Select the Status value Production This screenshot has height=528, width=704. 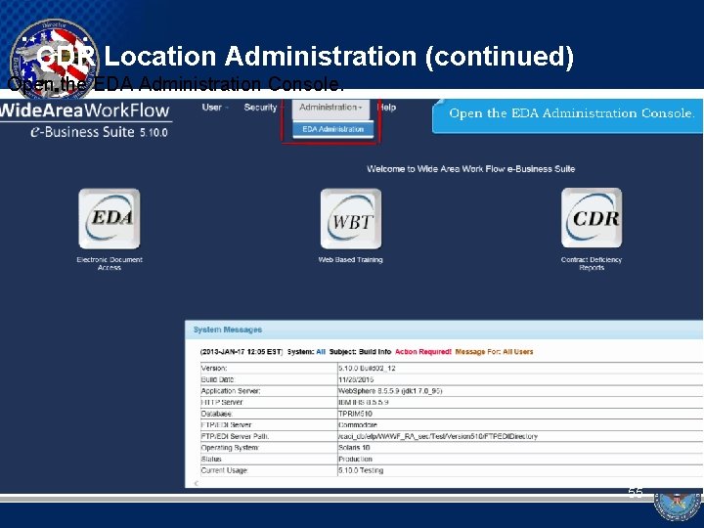tap(355, 459)
